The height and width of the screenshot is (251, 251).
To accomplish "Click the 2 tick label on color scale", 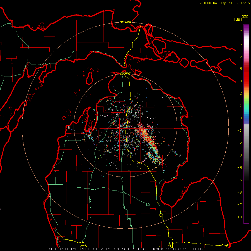I will (241, 93).
